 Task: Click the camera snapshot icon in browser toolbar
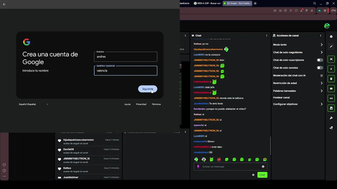(x=280, y=10)
